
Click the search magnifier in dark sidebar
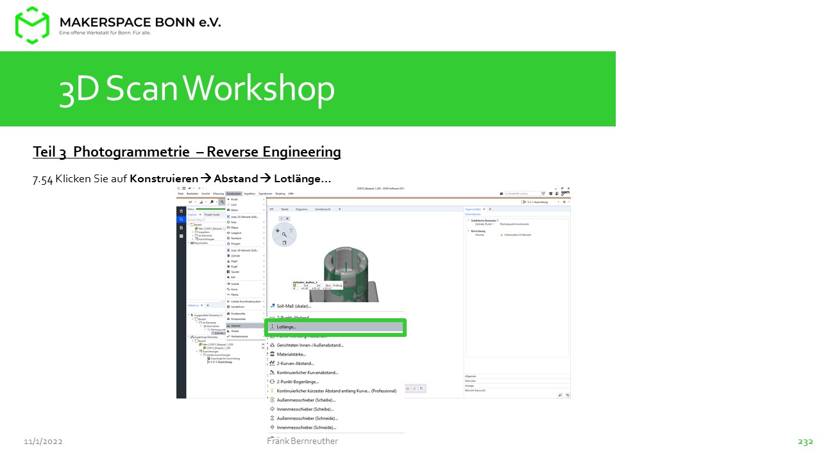coord(182,219)
